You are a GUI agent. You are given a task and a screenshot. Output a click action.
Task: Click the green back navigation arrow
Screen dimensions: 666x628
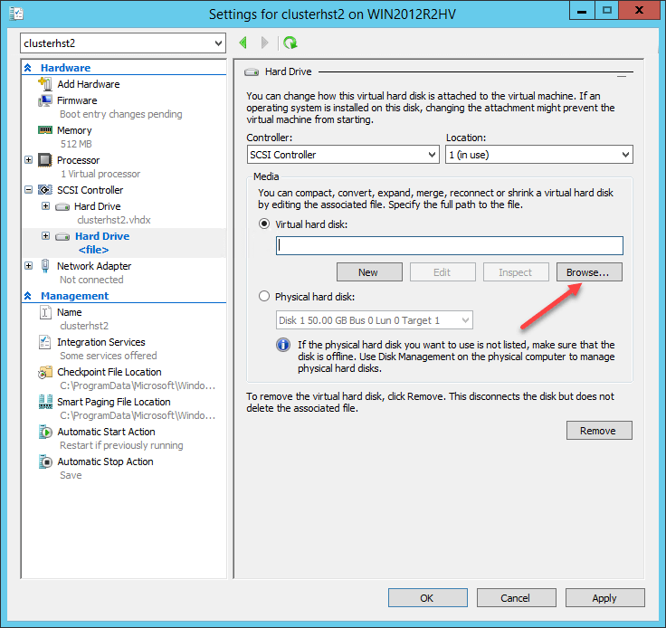[243, 43]
